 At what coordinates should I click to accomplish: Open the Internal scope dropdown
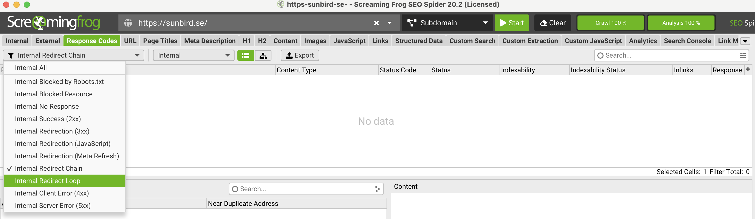(x=194, y=56)
